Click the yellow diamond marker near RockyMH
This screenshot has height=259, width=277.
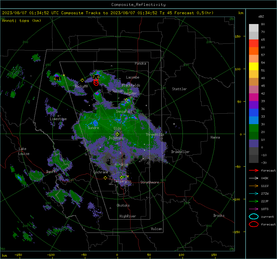82,80
